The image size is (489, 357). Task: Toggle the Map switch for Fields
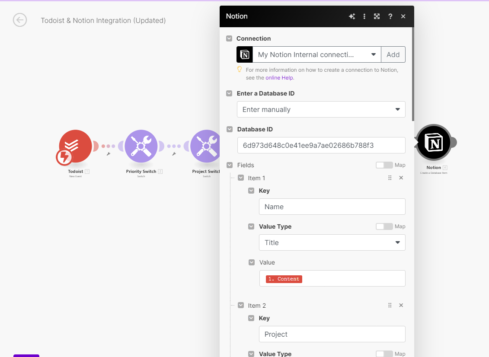(384, 165)
